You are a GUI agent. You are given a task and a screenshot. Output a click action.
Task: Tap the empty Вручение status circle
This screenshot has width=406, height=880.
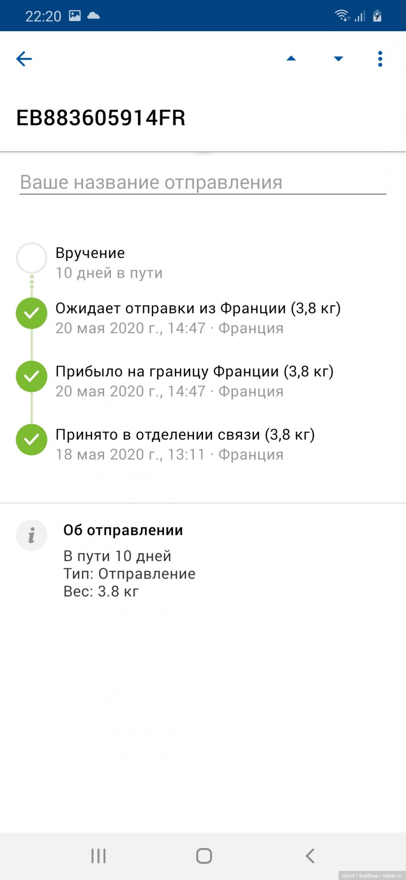click(x=32, y=258)
